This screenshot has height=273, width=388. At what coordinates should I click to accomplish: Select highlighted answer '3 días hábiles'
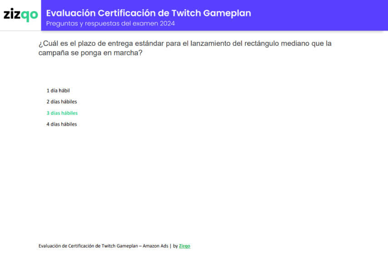(x=62, y=113)
